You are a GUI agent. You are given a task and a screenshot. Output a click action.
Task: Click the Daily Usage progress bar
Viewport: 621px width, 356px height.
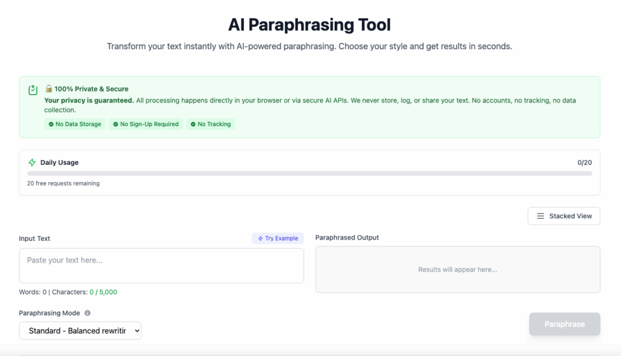pos(309,173)
